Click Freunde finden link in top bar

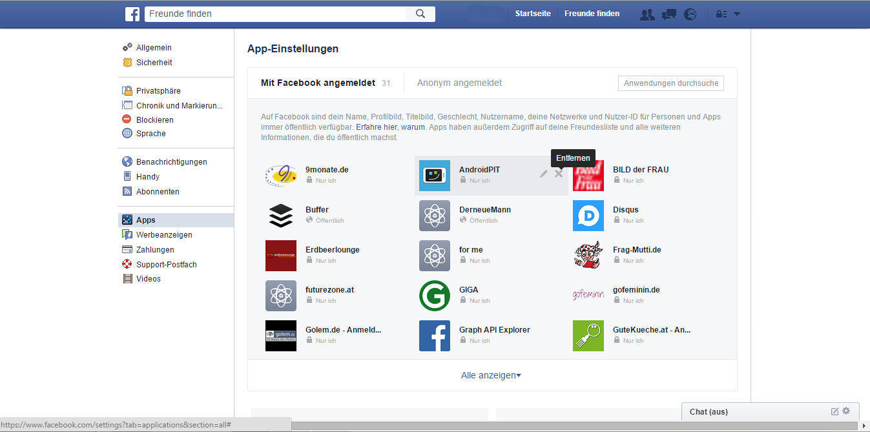tap(592, 14)
